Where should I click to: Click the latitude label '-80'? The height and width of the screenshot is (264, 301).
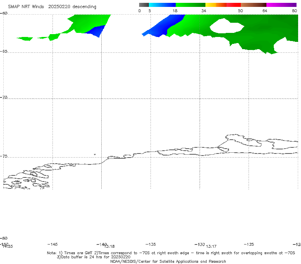tap(4, 238)
